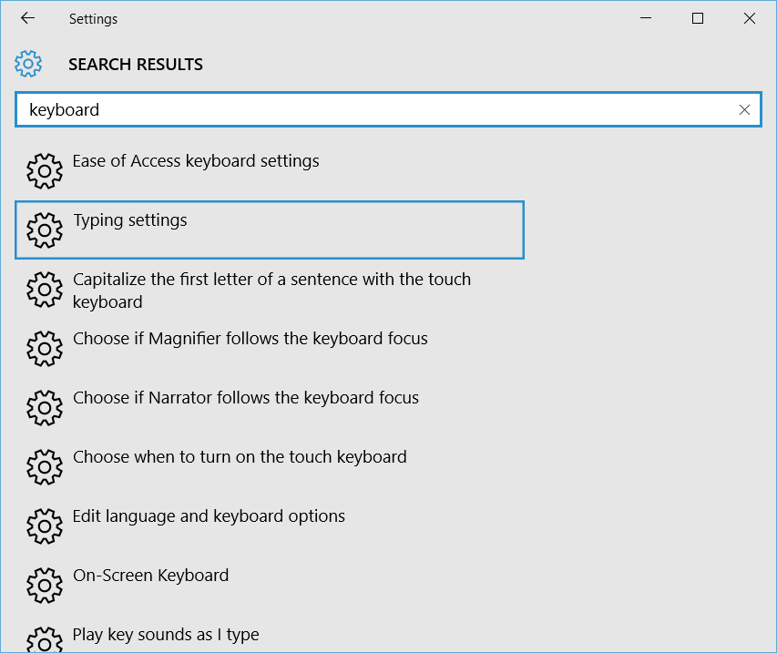Click the gear icon next to Choose when to turn on the touch keyboard

[x=44, y=466]
